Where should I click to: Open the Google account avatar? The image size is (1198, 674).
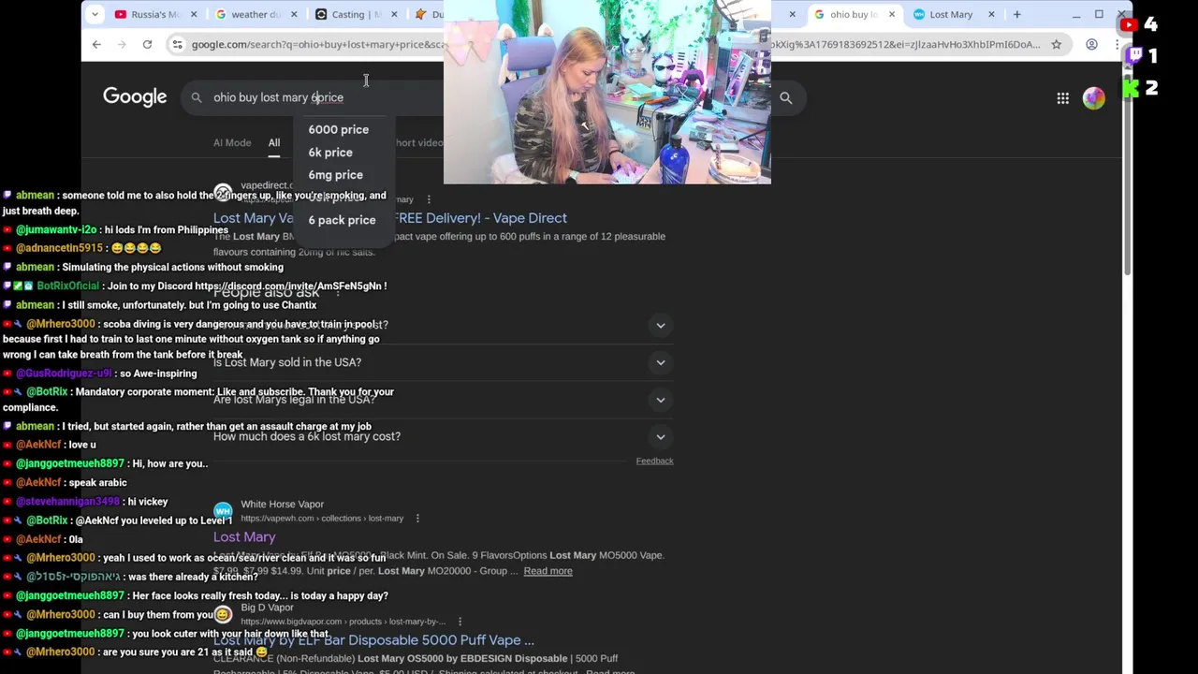(1093, 97)
